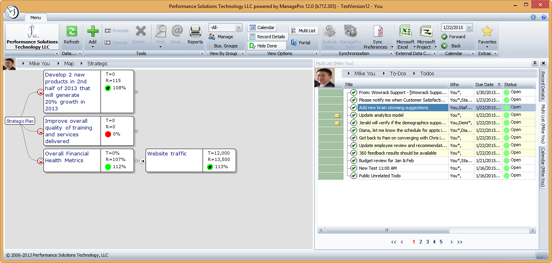The width and height of the screenshot is (552, 263).
Task: Click the Strategic Plan root node
Action: tap(20, 121)
